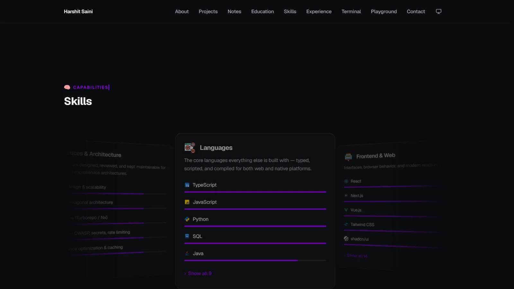Click the brain emoji beside Capabilities
Viewport: 514px width, 289px height.
pos(67,87)
